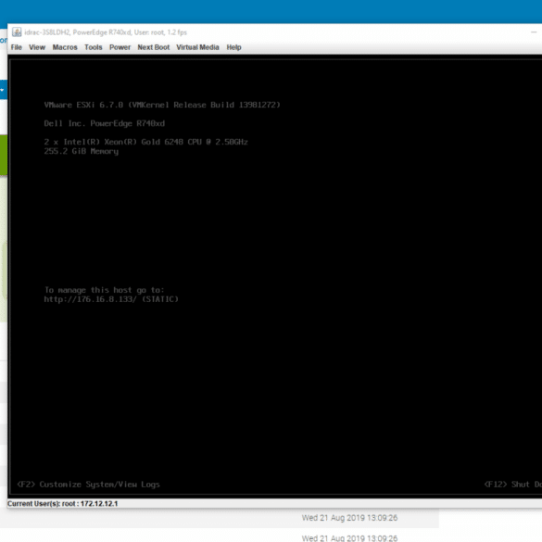Click the F2 Customize System/View Logs label
This screenshot has width=542, height=542.
pos(89,485)
